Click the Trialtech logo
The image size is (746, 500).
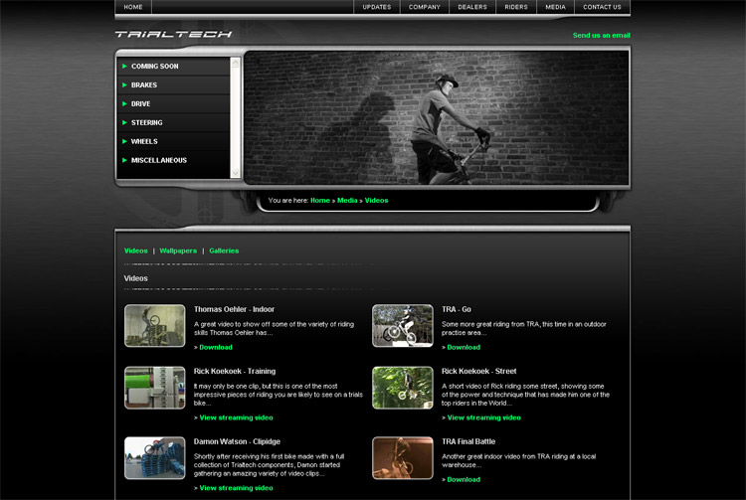coord(173,34)
